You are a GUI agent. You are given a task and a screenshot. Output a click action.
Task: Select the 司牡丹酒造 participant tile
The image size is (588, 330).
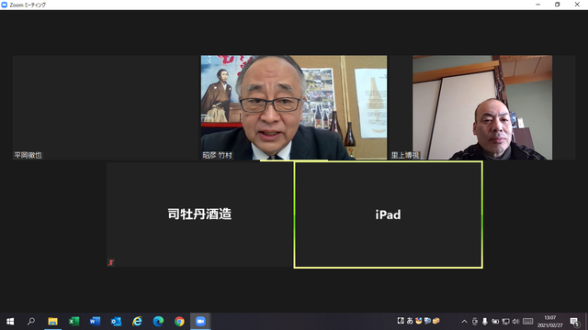(199, 214)
